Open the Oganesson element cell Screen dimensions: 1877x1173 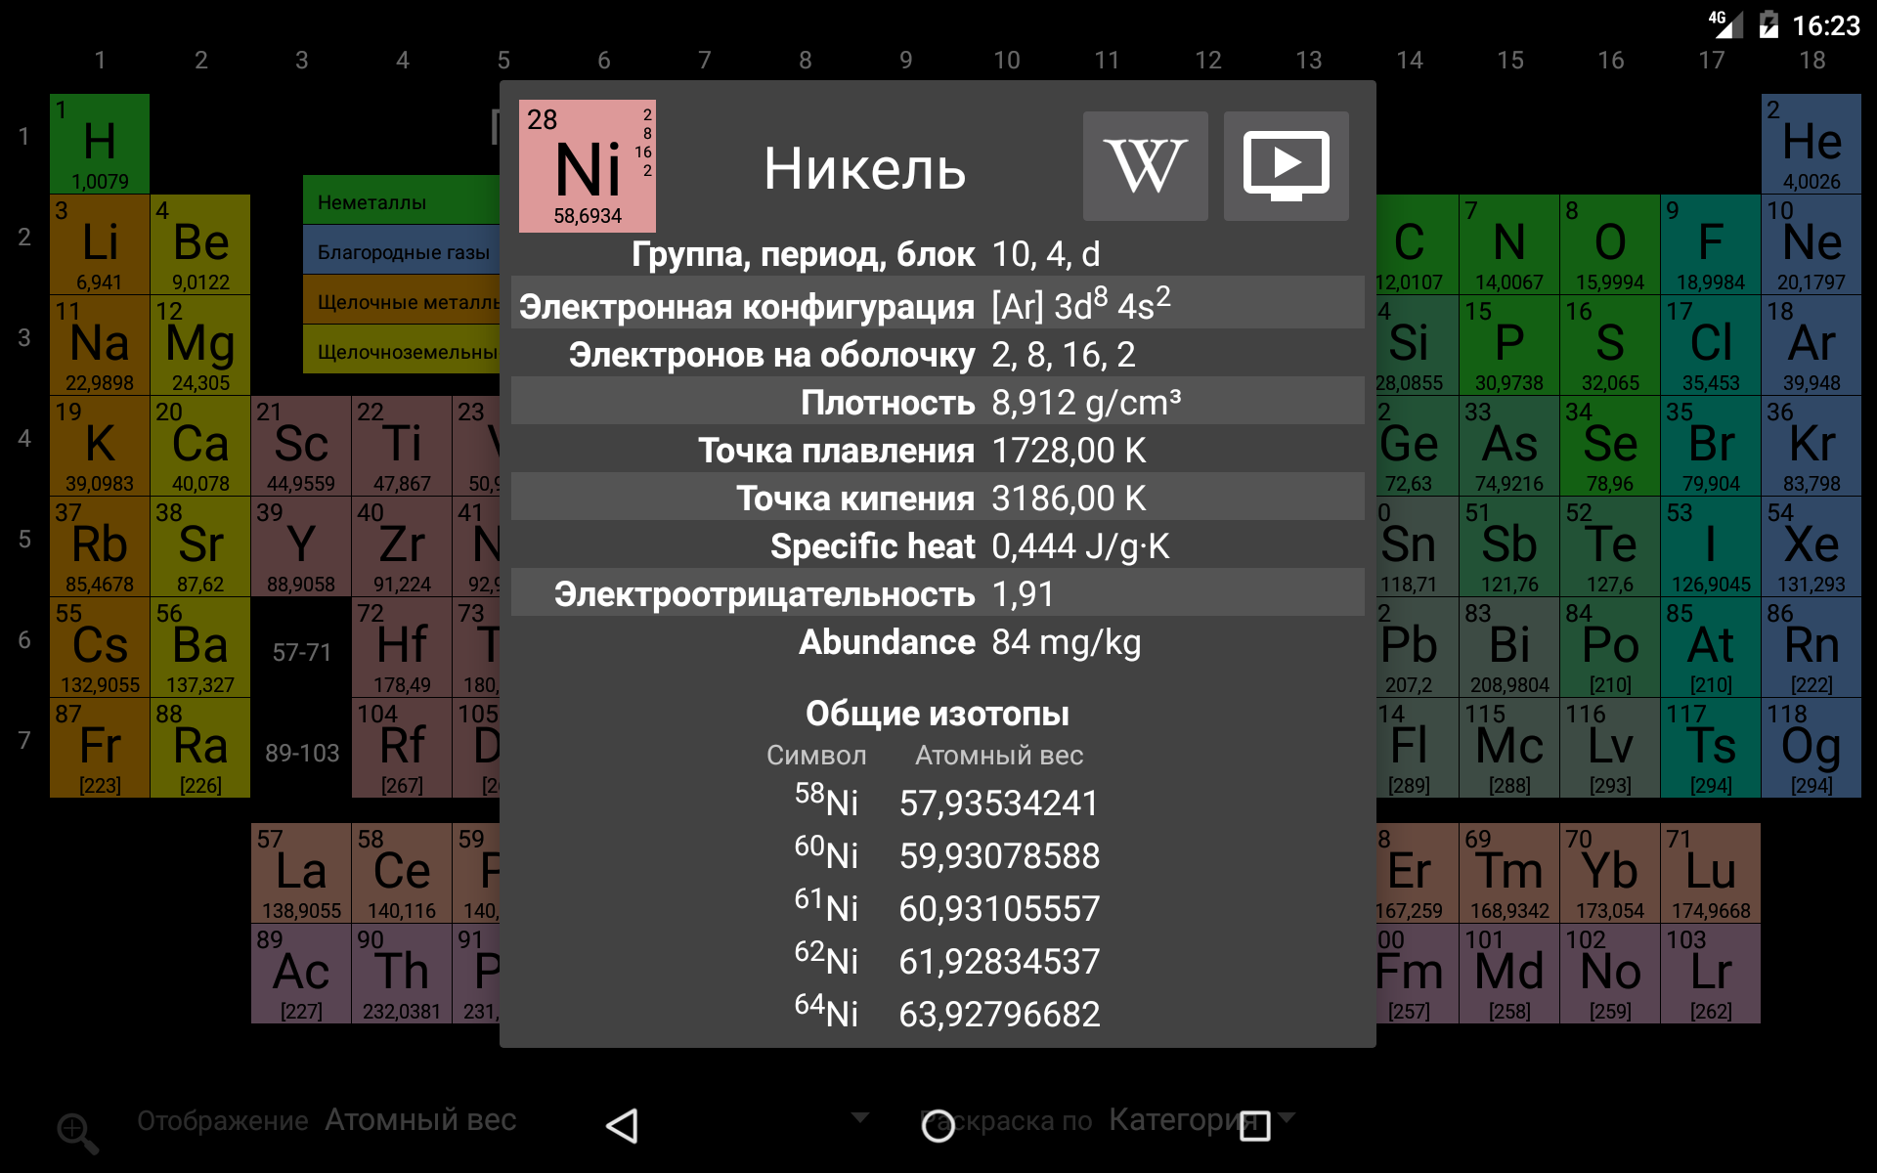point(1811,748)
